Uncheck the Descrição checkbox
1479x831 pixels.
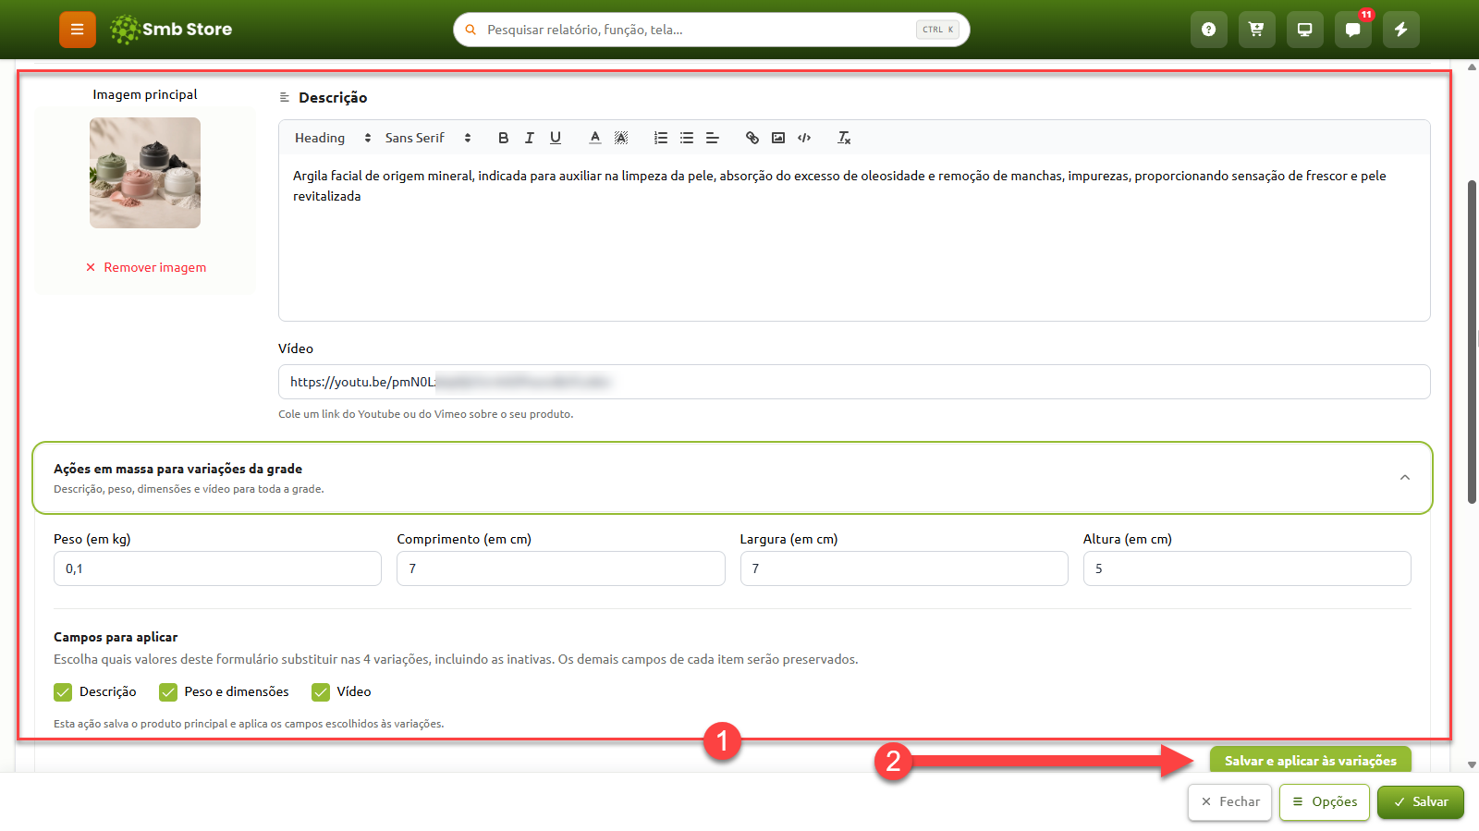pos(63,691)
